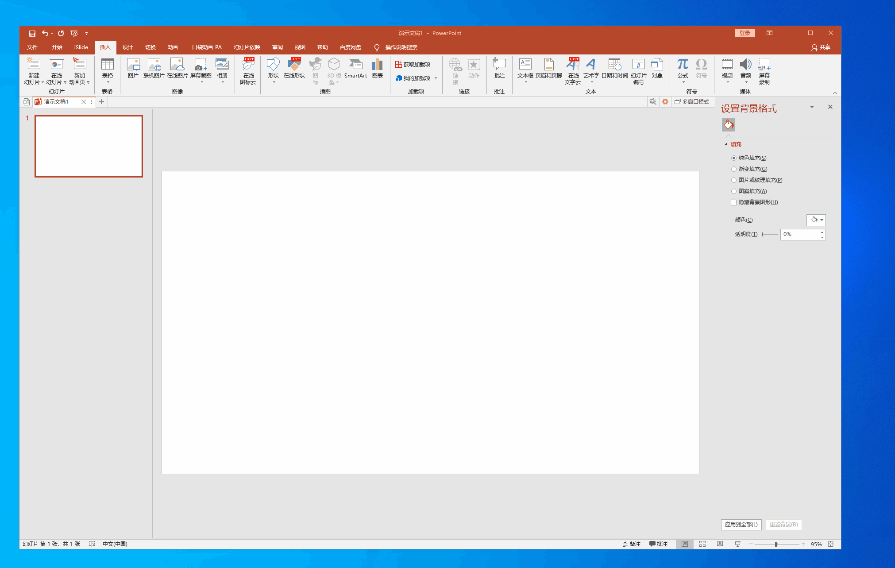The image size is (895, 568).
Task: Click Get Add-ins (获取加载项)
Action: point(413,65)
